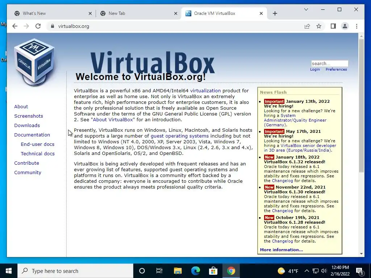This screenshot has width=371, height=278.
Task: Click the page's vertical scrollbar thumb
Action: coord(361,105)
